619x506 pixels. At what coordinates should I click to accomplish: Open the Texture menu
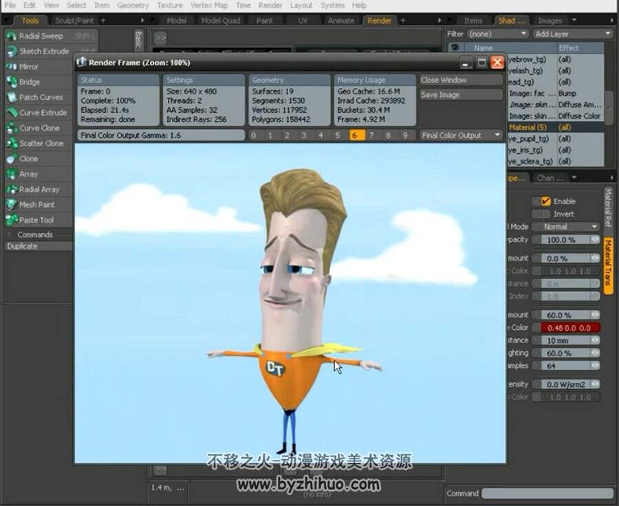pos(170,5)
